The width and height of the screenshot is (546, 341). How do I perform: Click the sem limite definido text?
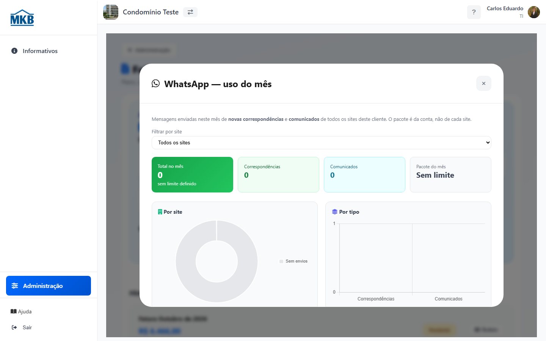pyautogui.click(x=177, y=184)
